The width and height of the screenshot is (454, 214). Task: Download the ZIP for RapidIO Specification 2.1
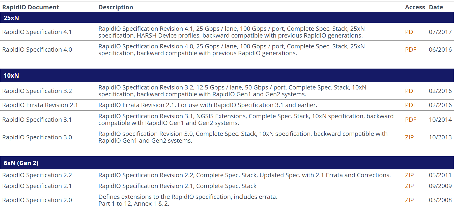pyautogui.click(x=409, y=186)
